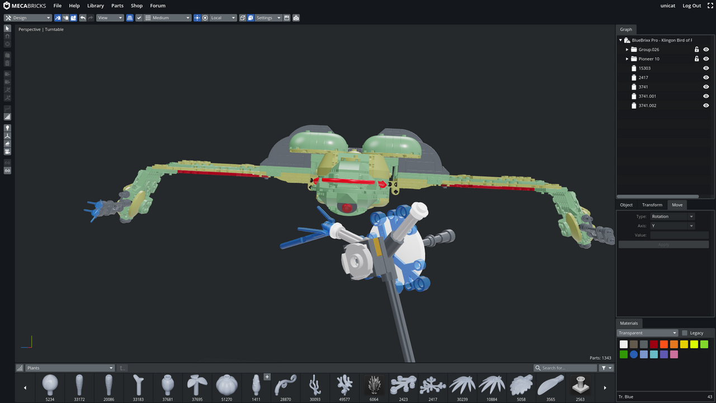
Task: Click the parts filter funnel icon
Action: coord(606,368)
